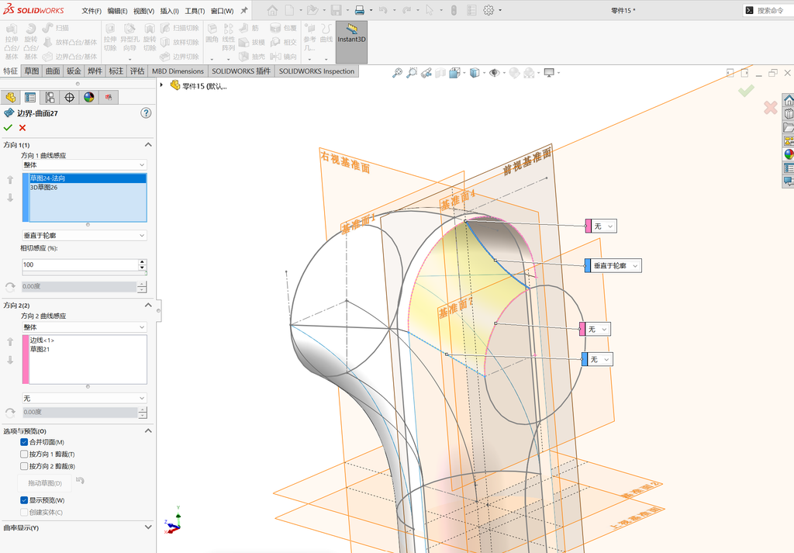Click the pink direction 2 color bar
Screen dimensions: 794x553
tap(26, 360)
